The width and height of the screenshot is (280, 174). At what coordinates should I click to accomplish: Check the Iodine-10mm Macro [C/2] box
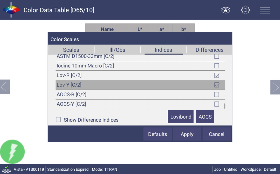click(217, 66)
